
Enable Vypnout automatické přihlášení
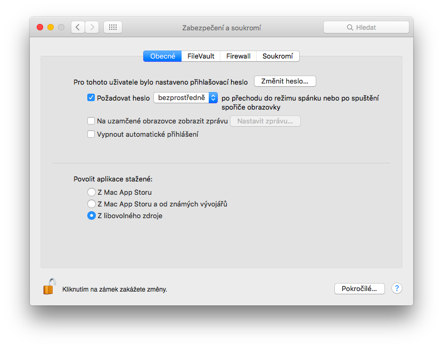click(91, 134)
